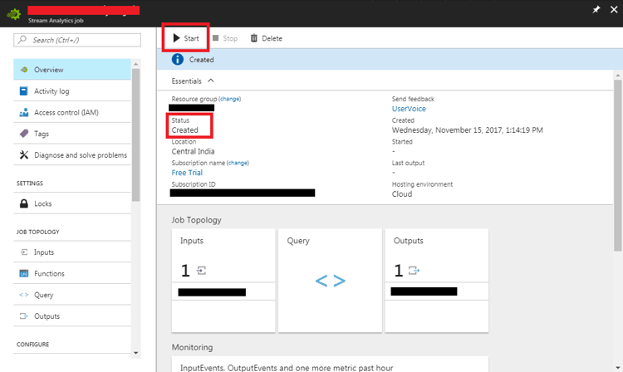Click sidebar scrollbar down arrow

136,353
